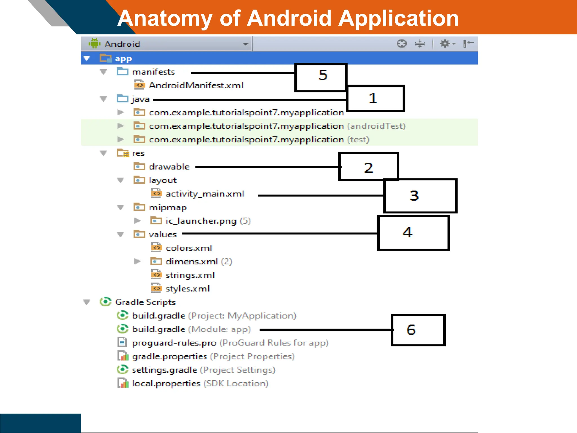Click the AndroidManifest.xml file icon

tap(139, 85)
